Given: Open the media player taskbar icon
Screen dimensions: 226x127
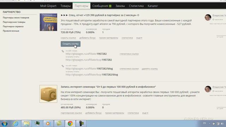Looking at the screenshot, I should tap(48, 123).
